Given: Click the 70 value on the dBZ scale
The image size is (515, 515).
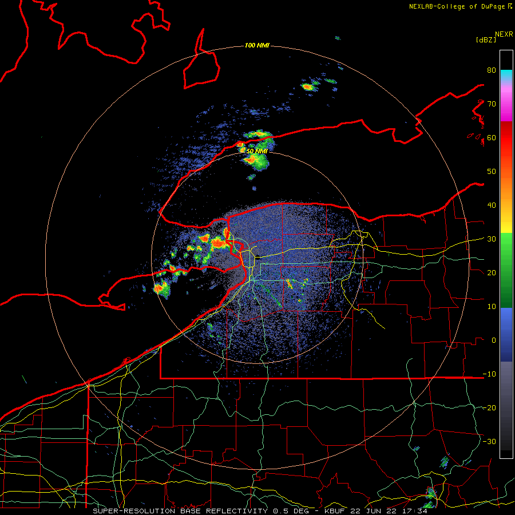Looking at the screenshot, I should pos(492,104).
